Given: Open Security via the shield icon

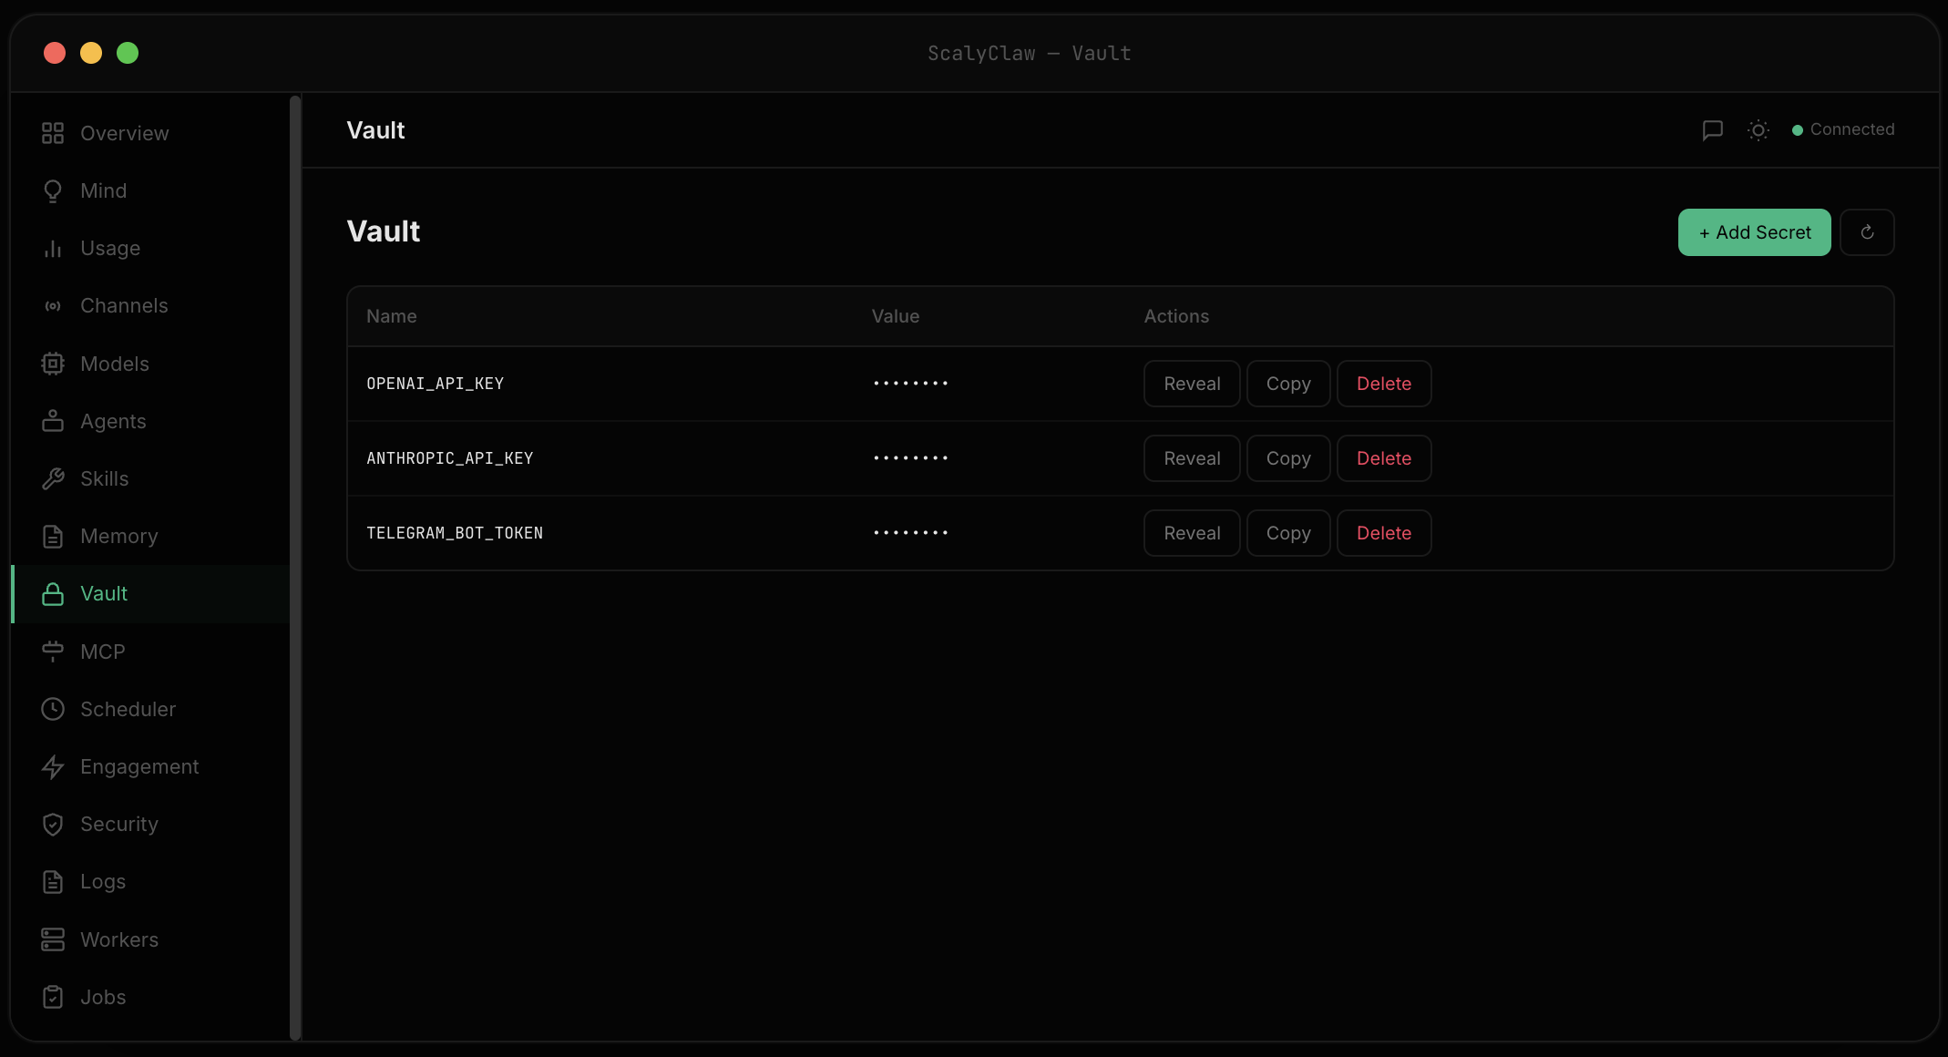Looking at the screenshot, I should (53, 824).
